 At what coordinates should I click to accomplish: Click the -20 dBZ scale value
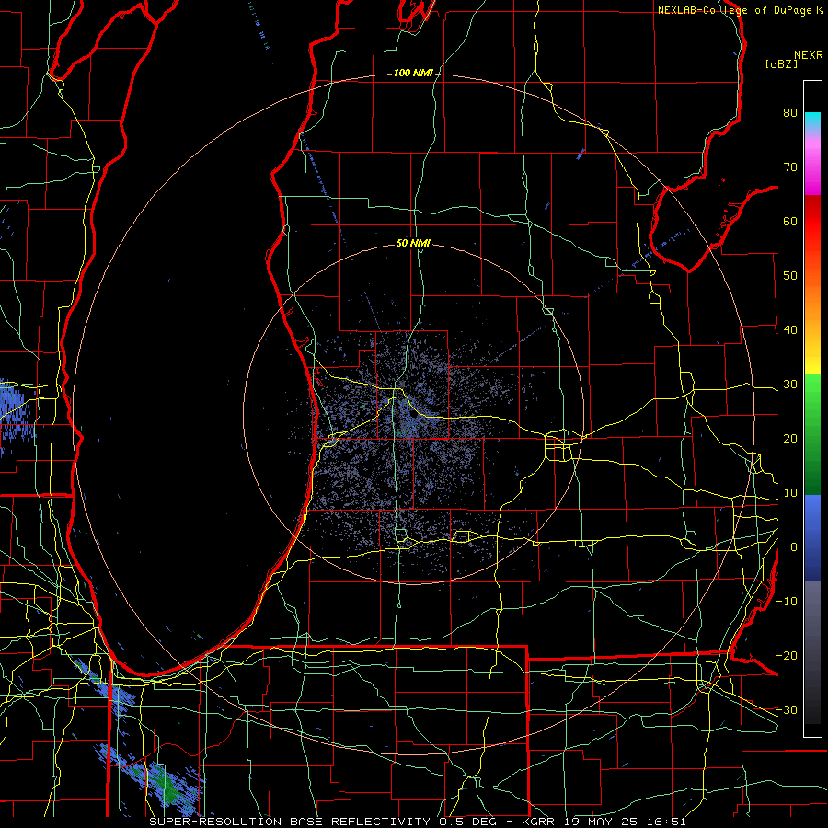click(787, 655)
